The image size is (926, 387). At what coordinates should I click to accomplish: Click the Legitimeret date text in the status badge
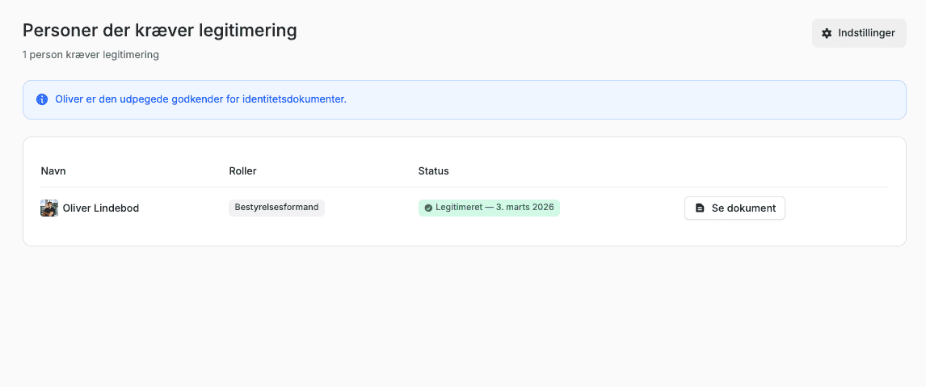tap(495, 208)
